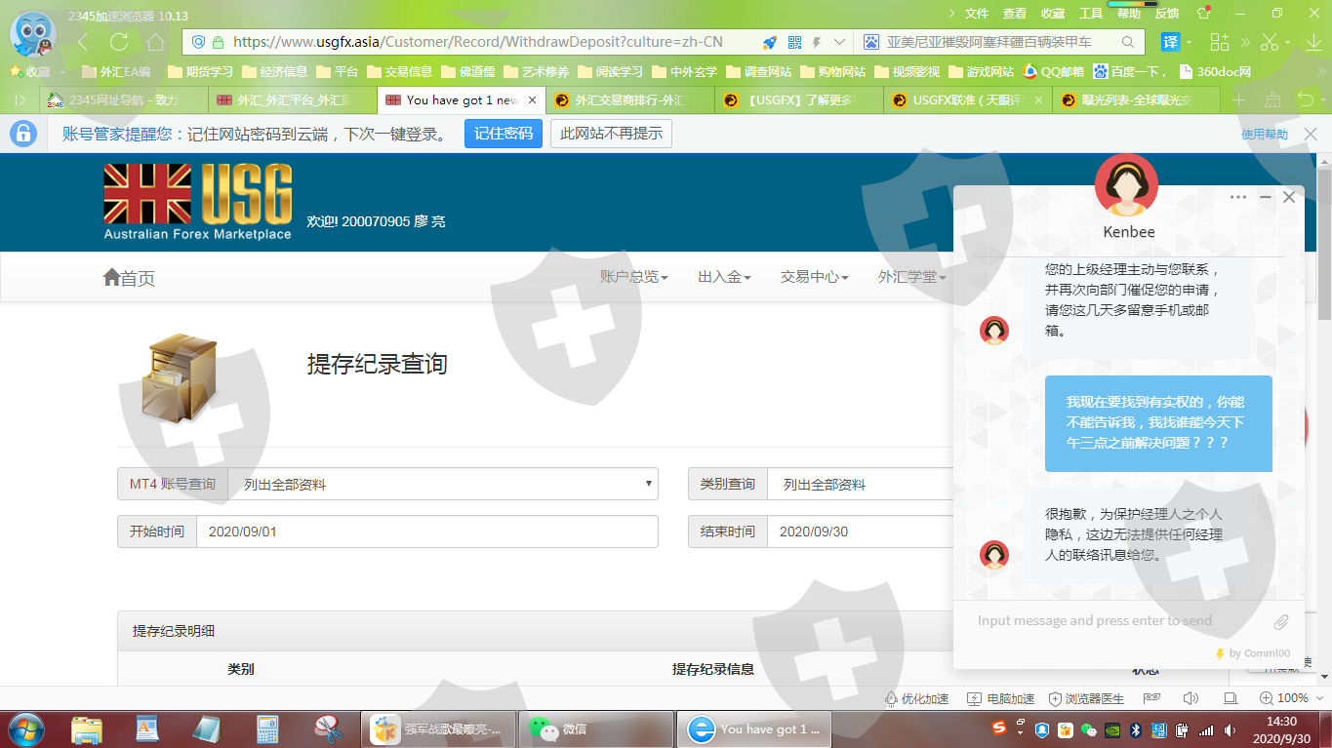
Task: Click the browser doctor shield icon
Action: point(1055,698)
